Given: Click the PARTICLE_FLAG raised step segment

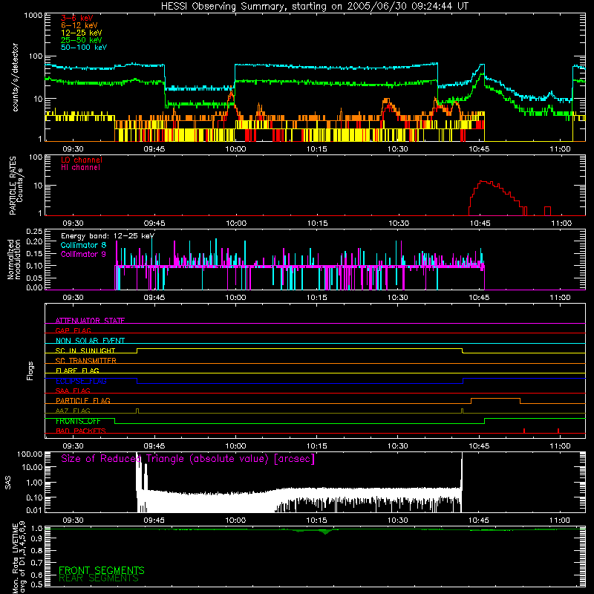Looking at the screenshot, I should (495, 399).
